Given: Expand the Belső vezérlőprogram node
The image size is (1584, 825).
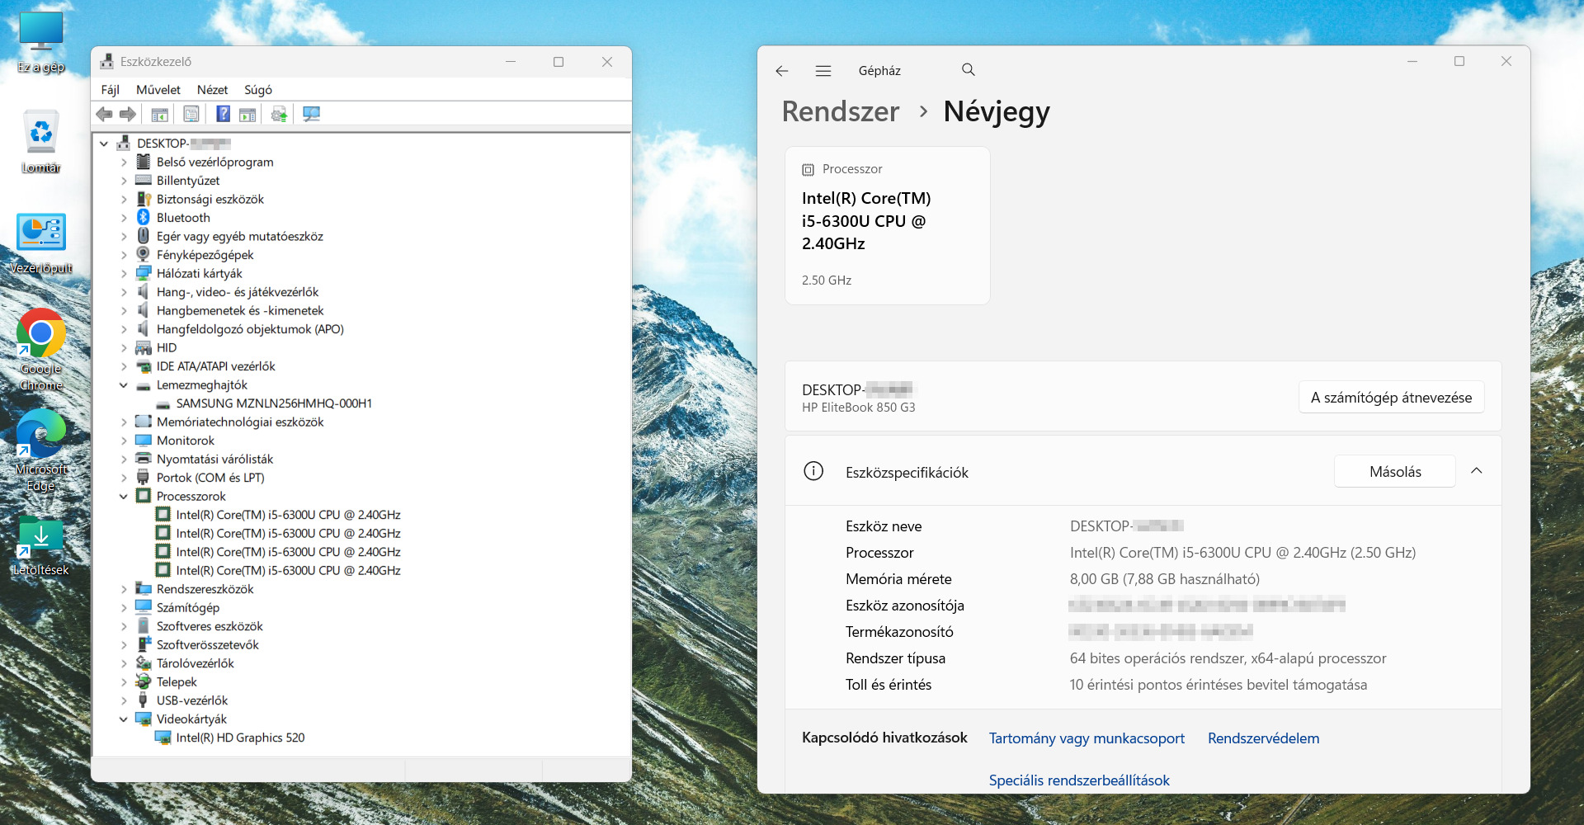Looking at the screenshot, I should pos(124,163).
